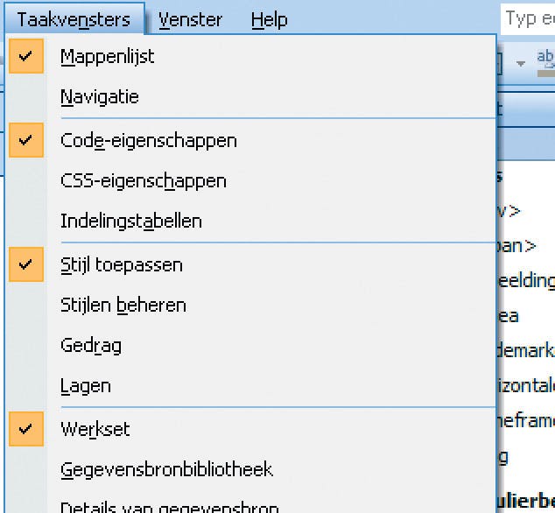The height and width of the screenshot is (513, 555).
Task: Select Gegevensbronbibliotheek menu entry
Action: (x=166, y=470)
